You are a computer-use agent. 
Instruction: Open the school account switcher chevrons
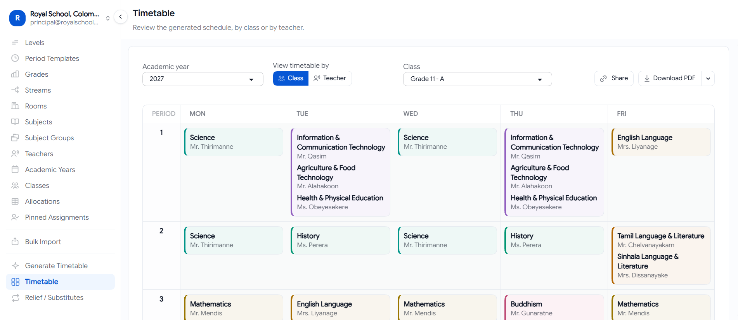[108, 18]
